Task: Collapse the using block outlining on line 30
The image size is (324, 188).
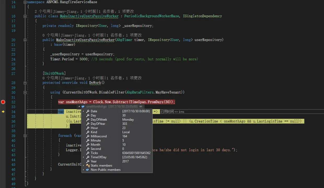Action: click(25, 92)
